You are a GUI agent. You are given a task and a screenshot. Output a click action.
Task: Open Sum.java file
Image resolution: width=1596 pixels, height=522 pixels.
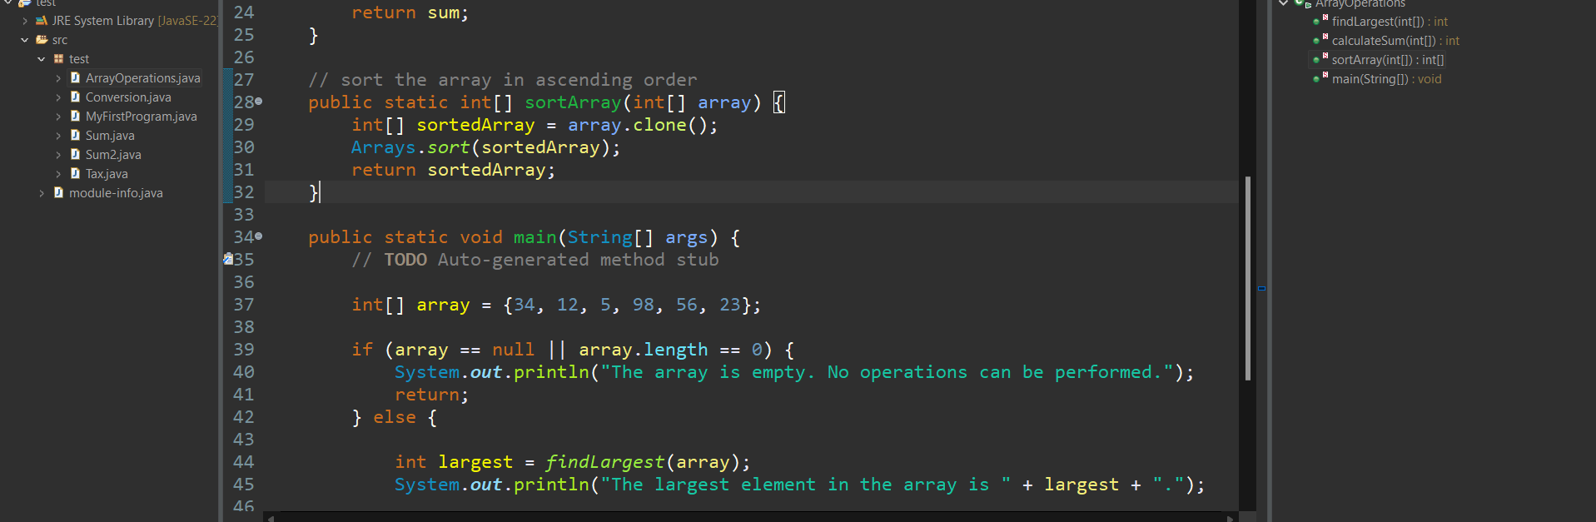110,136
